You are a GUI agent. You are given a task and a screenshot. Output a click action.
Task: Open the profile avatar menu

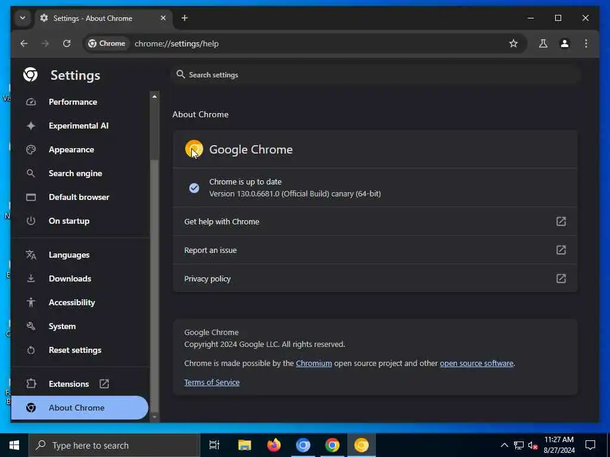(565, 43)
